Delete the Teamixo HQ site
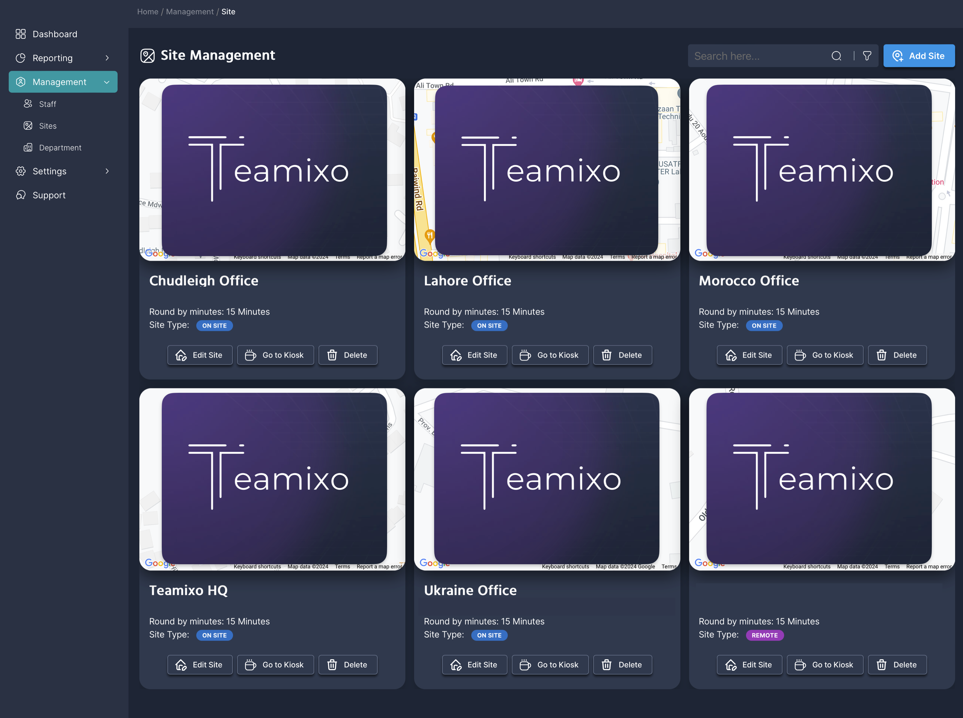963x718 pixels. pyautogui.click(x=348, y=664)
